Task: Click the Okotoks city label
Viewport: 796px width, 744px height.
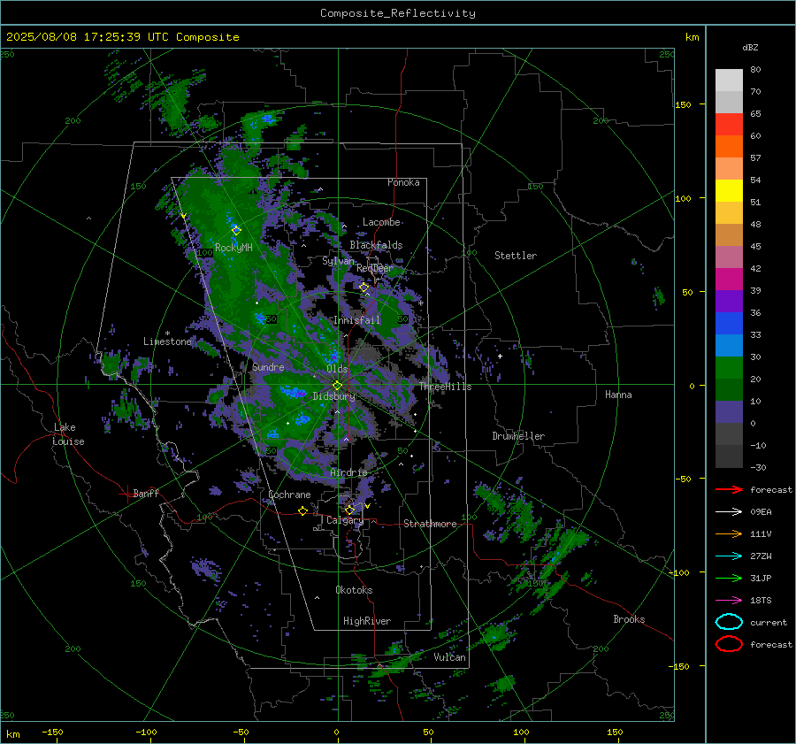Action: point(354,590)
